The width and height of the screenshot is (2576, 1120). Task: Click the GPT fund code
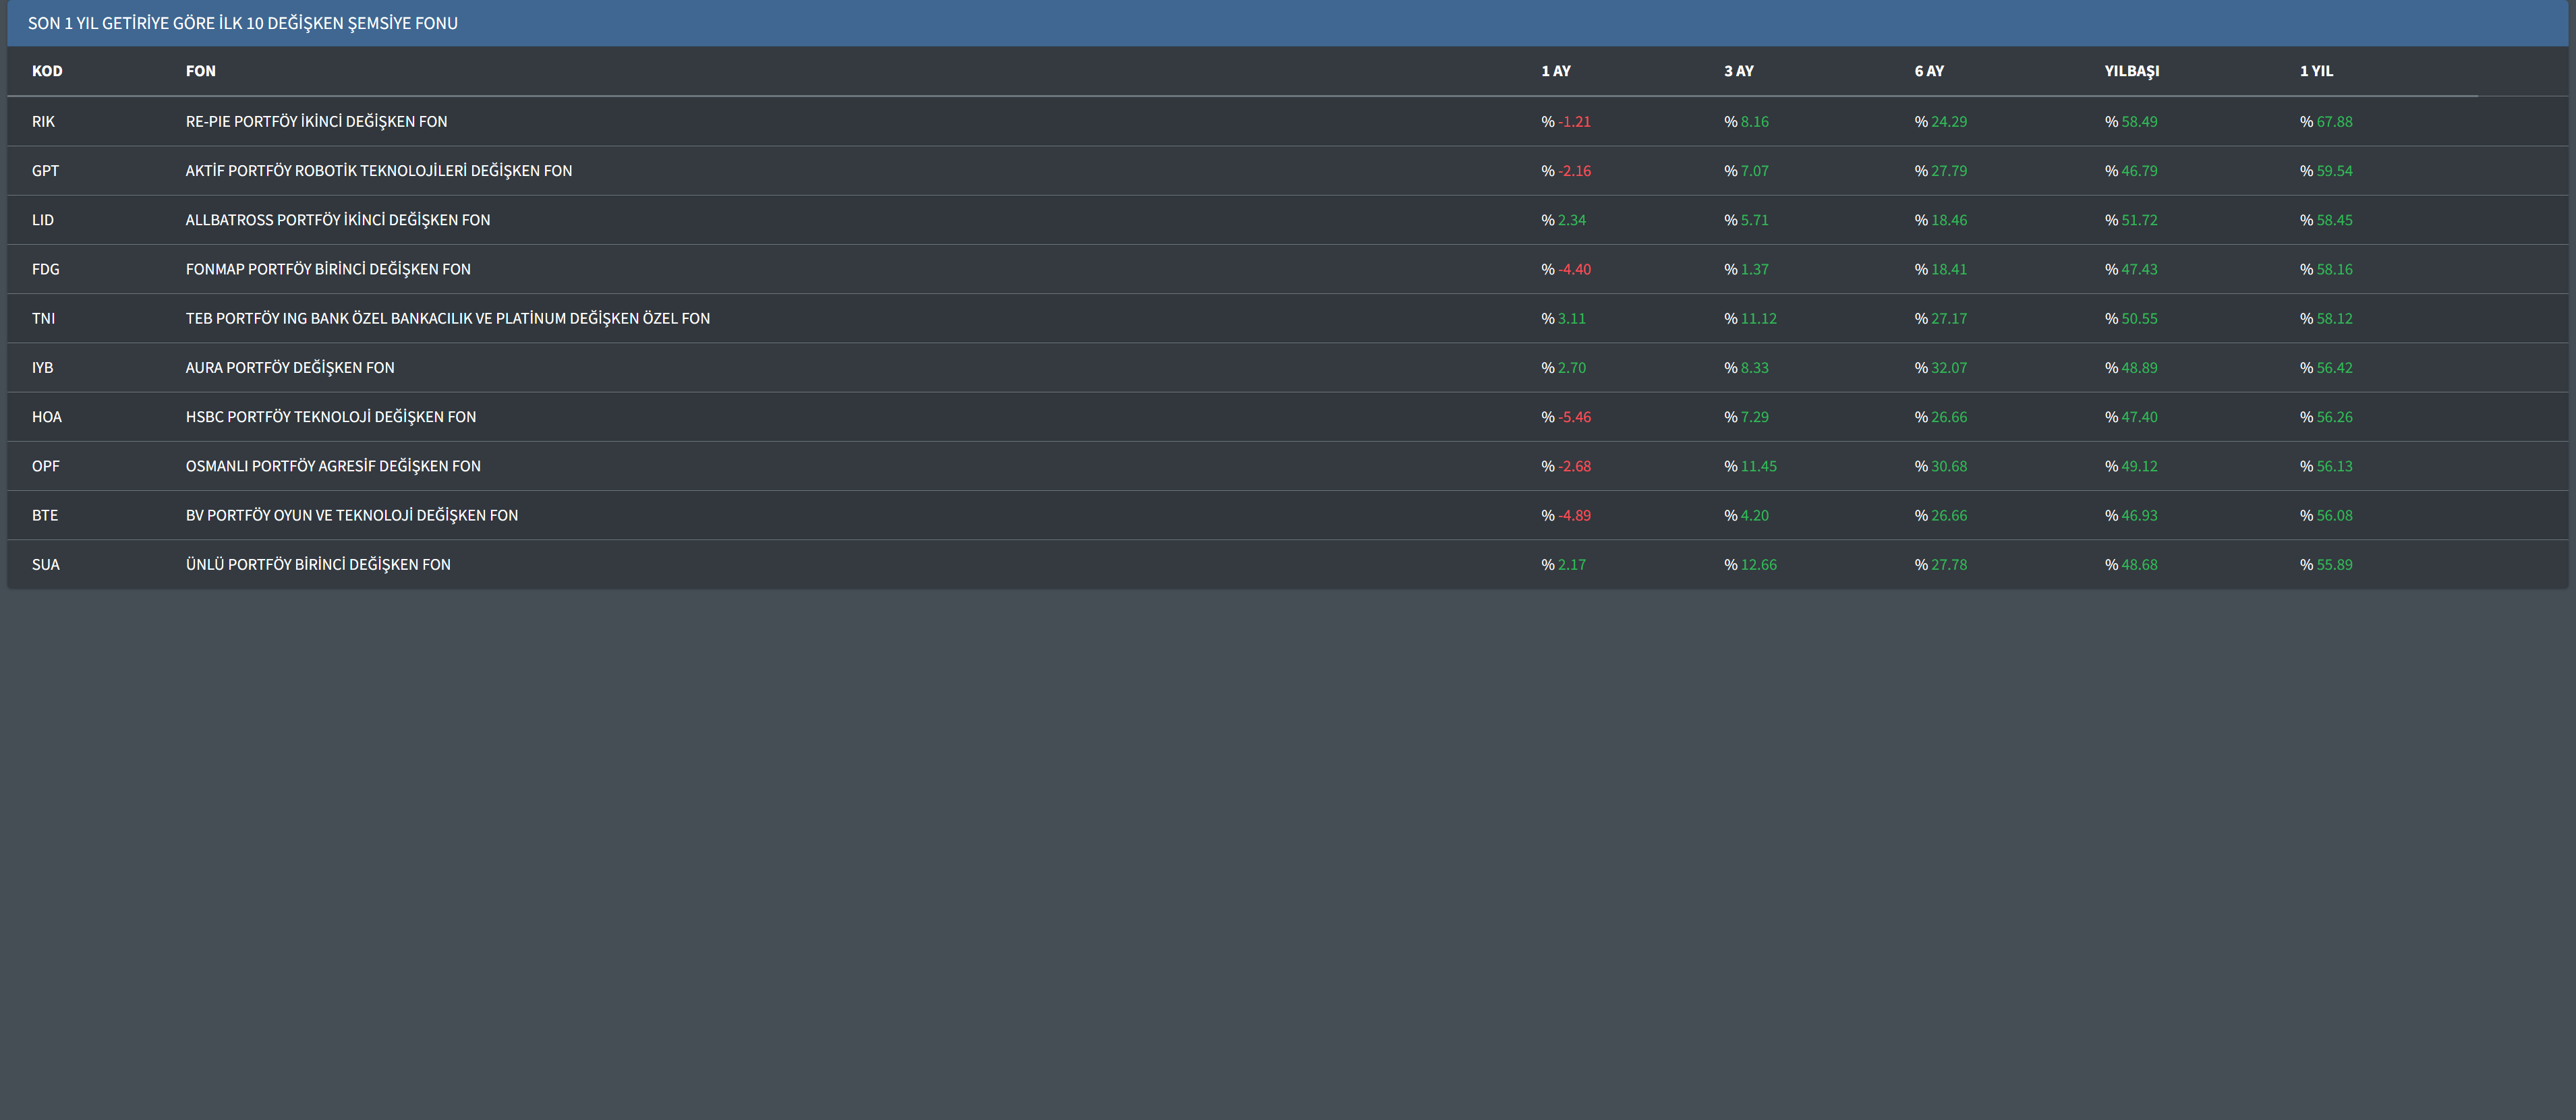tap(45, 171)
